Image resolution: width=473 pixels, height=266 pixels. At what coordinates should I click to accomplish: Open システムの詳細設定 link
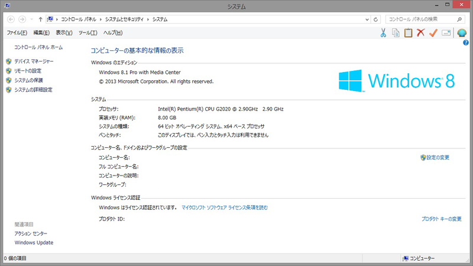[34, 90]
